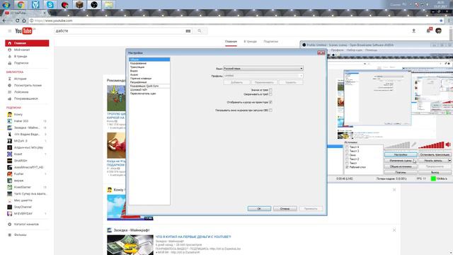Click Выход button in OBS

pyautogui.click(x=435, y=172)
